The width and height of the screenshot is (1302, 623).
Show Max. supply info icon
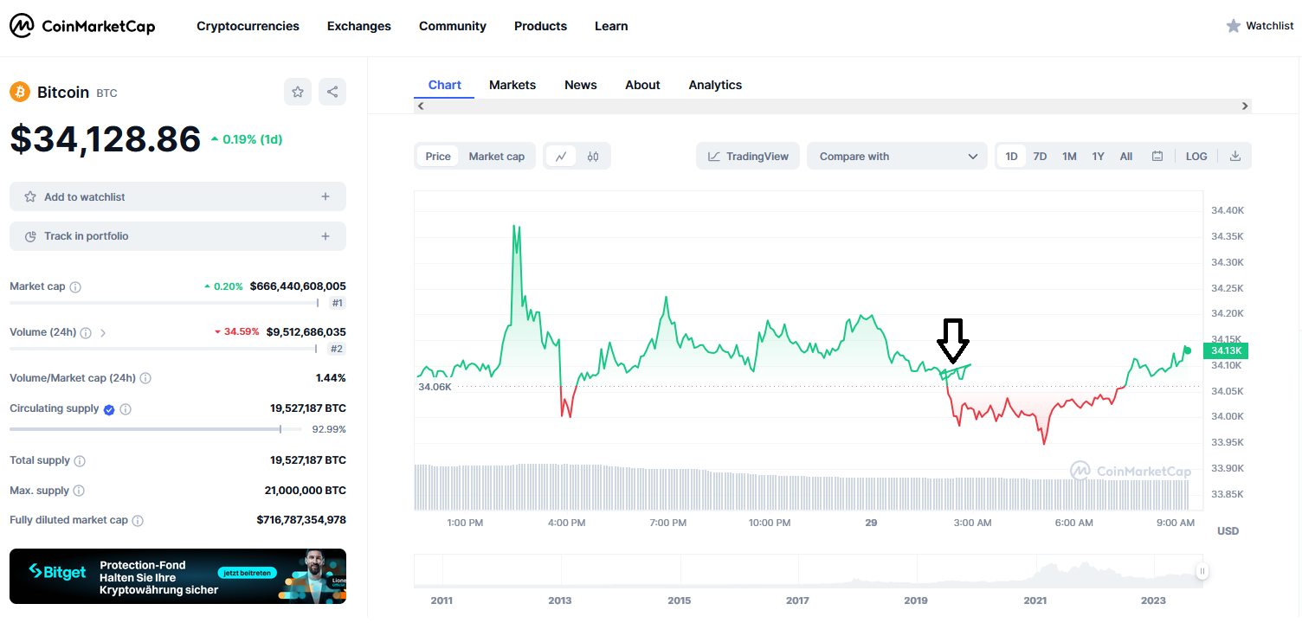click(79, 491)
